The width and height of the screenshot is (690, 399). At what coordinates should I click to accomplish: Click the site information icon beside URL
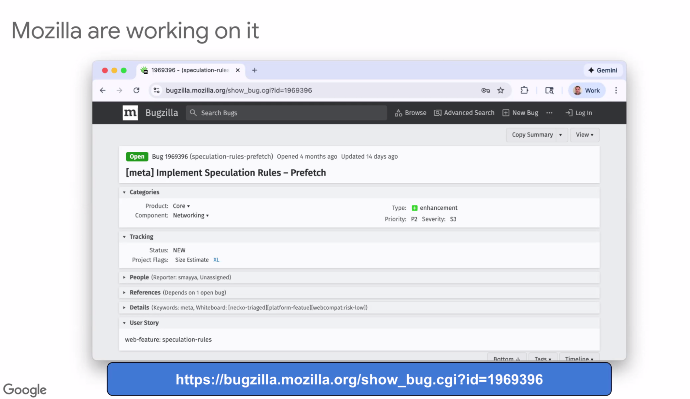pos(156,90)
